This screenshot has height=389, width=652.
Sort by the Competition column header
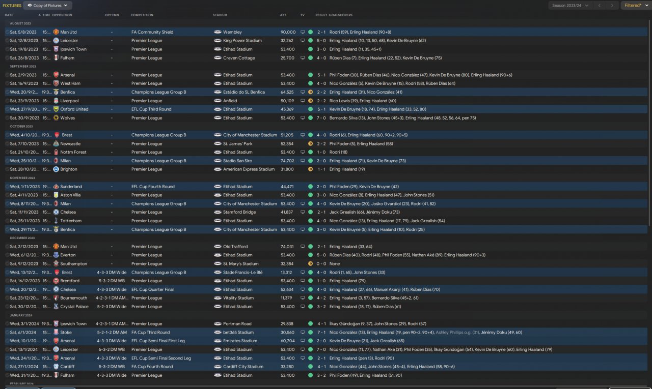142,15
